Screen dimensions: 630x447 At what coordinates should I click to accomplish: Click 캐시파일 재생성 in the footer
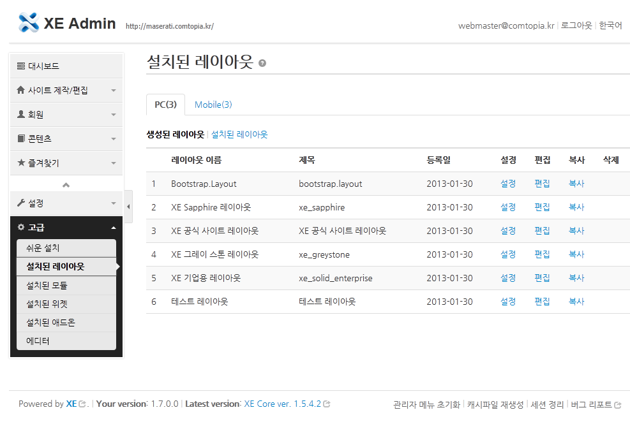click(495, 405)
